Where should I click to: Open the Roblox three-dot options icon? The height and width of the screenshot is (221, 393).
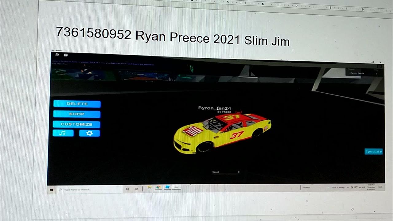pos(379,66)
